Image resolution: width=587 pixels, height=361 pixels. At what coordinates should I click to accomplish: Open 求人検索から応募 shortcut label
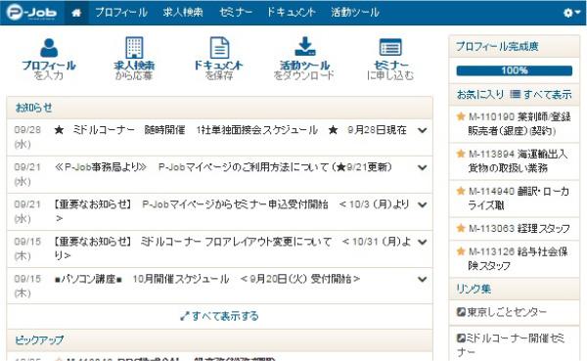(134, 70)
